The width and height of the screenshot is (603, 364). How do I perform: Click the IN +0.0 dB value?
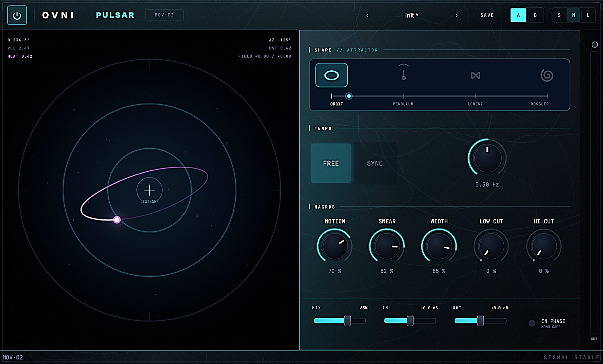click(x=429, y=308)
